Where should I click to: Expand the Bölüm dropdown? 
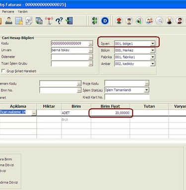[x=153, y=50]
